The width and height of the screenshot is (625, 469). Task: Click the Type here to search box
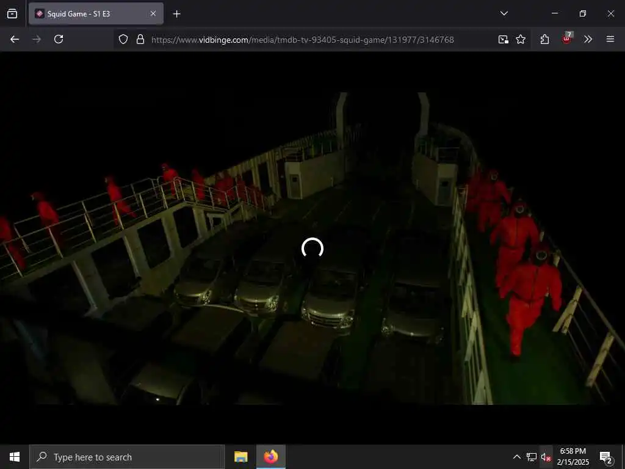click(x=127, y=457)
